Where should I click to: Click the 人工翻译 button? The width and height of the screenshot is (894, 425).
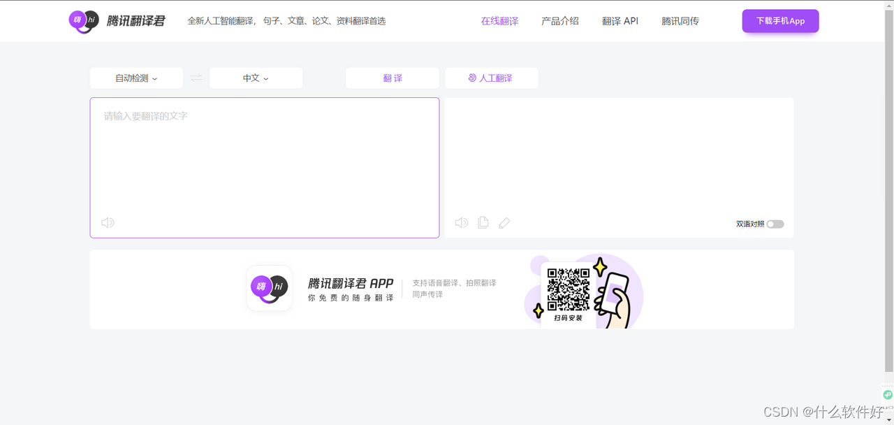492,78
